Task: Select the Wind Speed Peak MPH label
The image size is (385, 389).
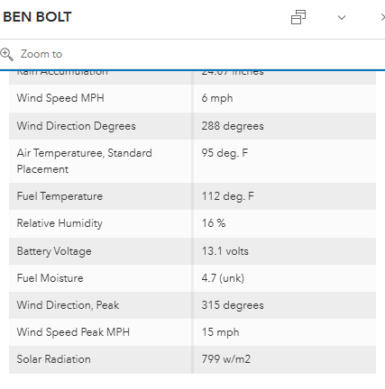Action: [x=73, y=332]
